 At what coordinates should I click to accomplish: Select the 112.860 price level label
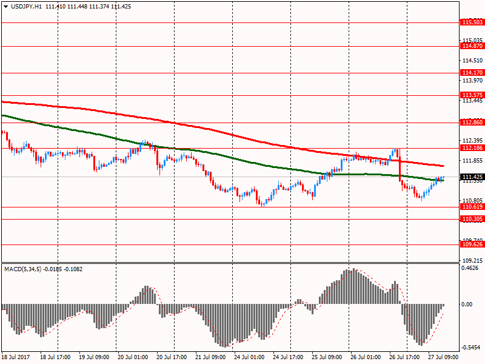pyautogui.click(x=472, y=123)
